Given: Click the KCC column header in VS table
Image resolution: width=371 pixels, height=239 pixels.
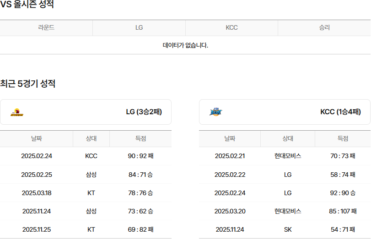Looking at the screenshot, I should click(x=231, y=27).
